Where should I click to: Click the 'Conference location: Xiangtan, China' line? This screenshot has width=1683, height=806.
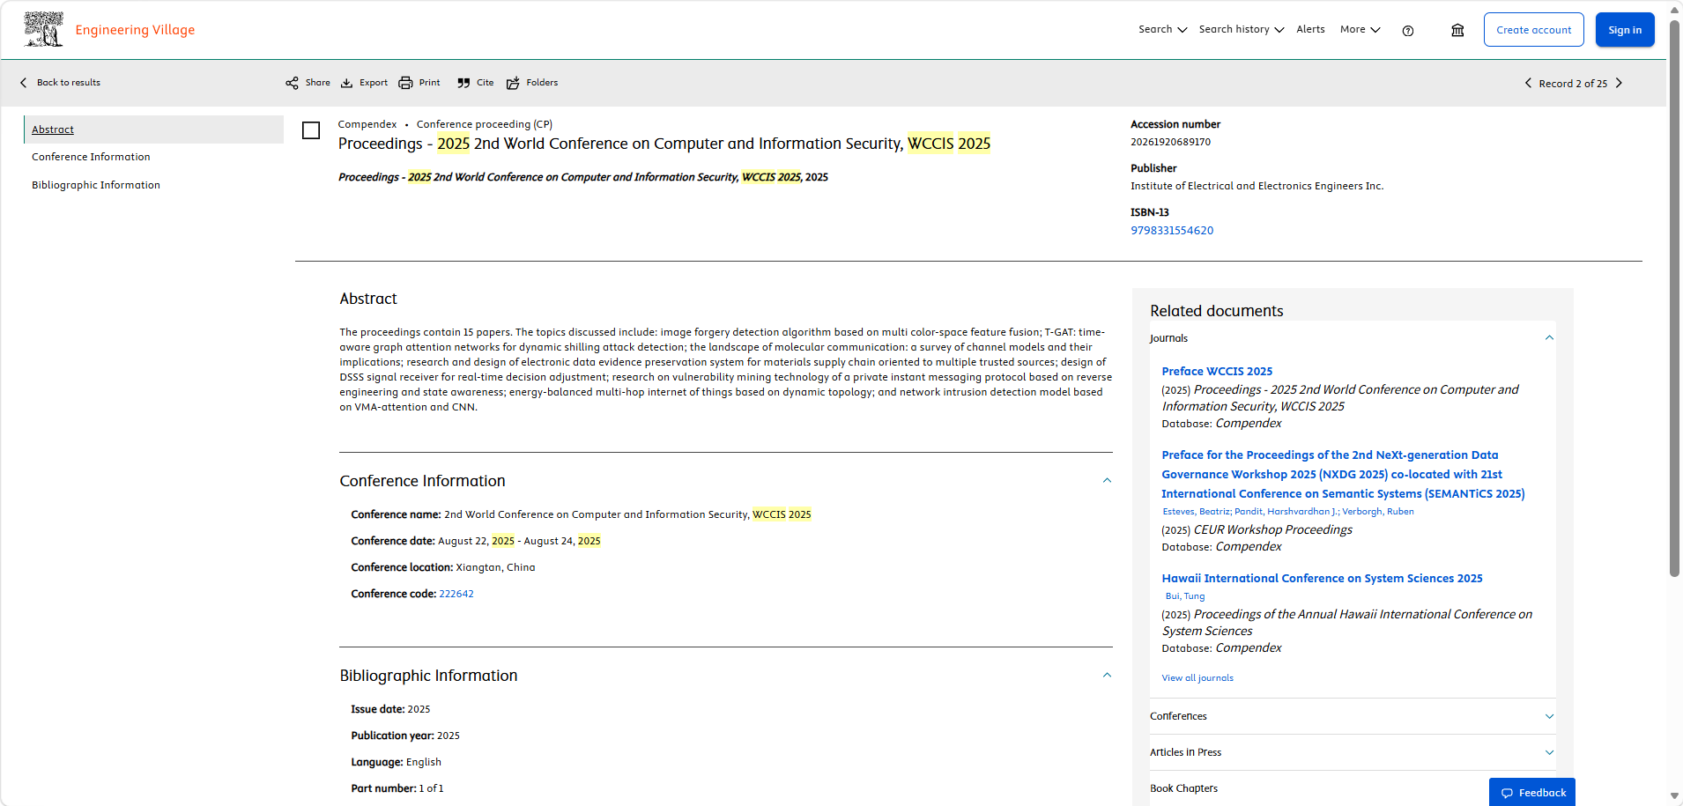(x=442, y=567)
